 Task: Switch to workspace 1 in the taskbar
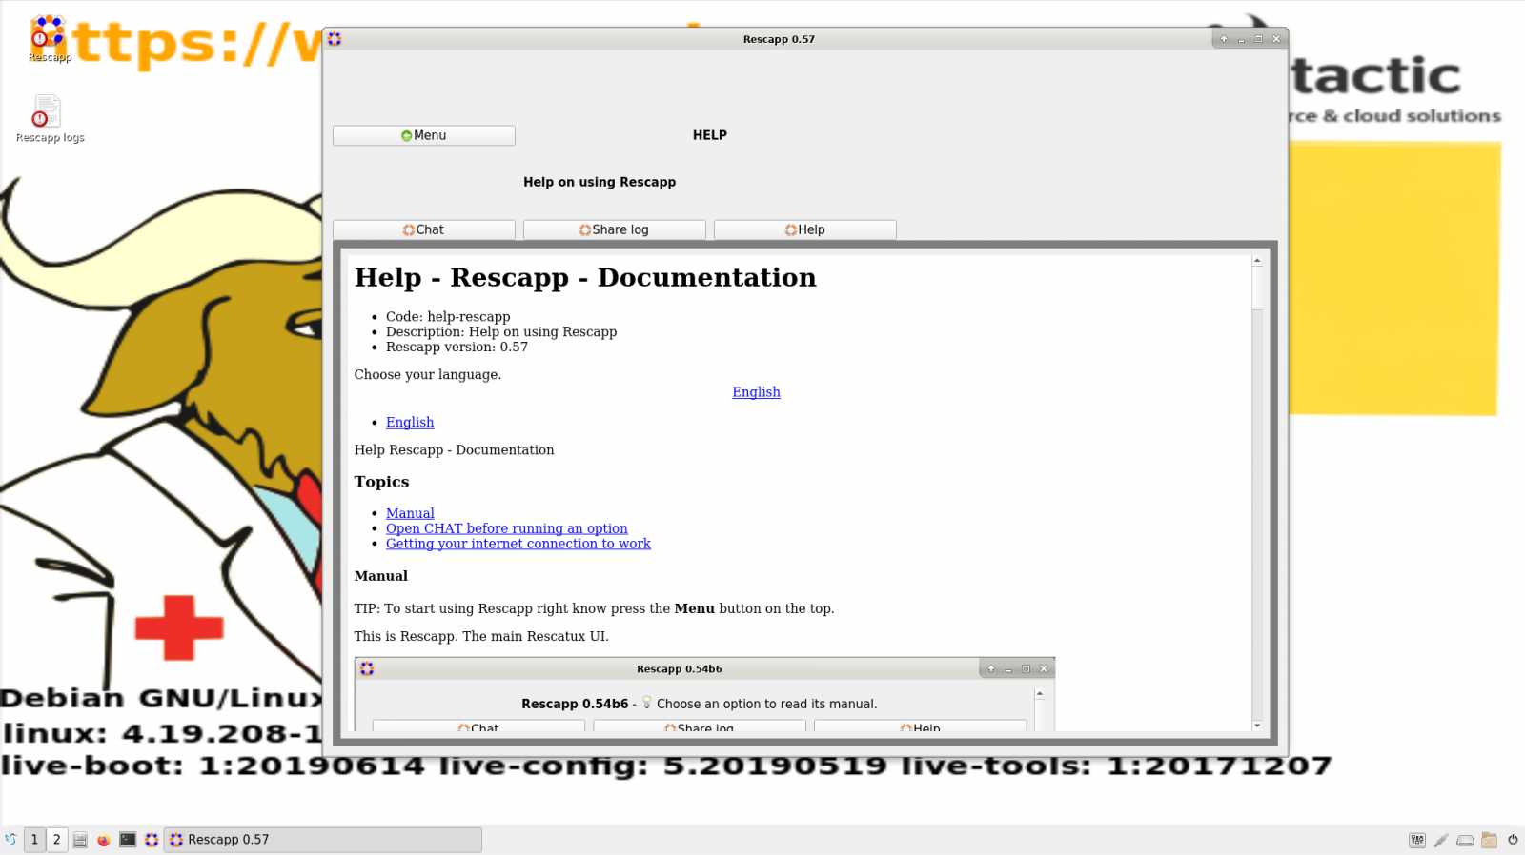tap(34, 840)
